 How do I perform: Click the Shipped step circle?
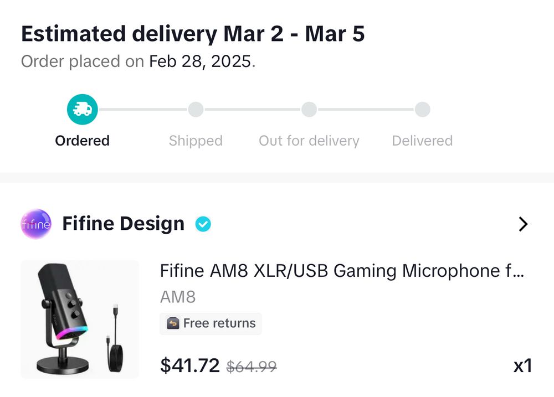[196, 110]
